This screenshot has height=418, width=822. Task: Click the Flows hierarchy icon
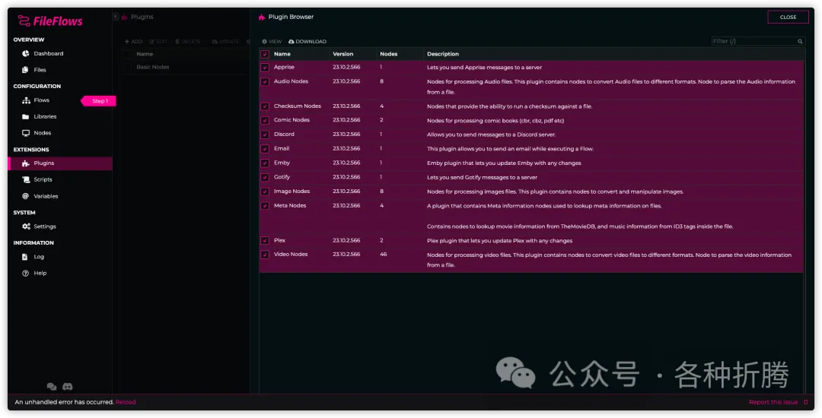pyautogui.click(x=26, y=100)
